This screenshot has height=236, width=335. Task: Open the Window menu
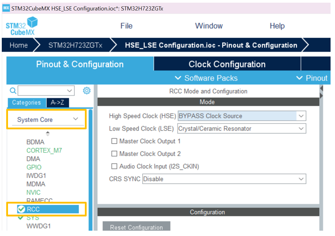coord(209,26)
